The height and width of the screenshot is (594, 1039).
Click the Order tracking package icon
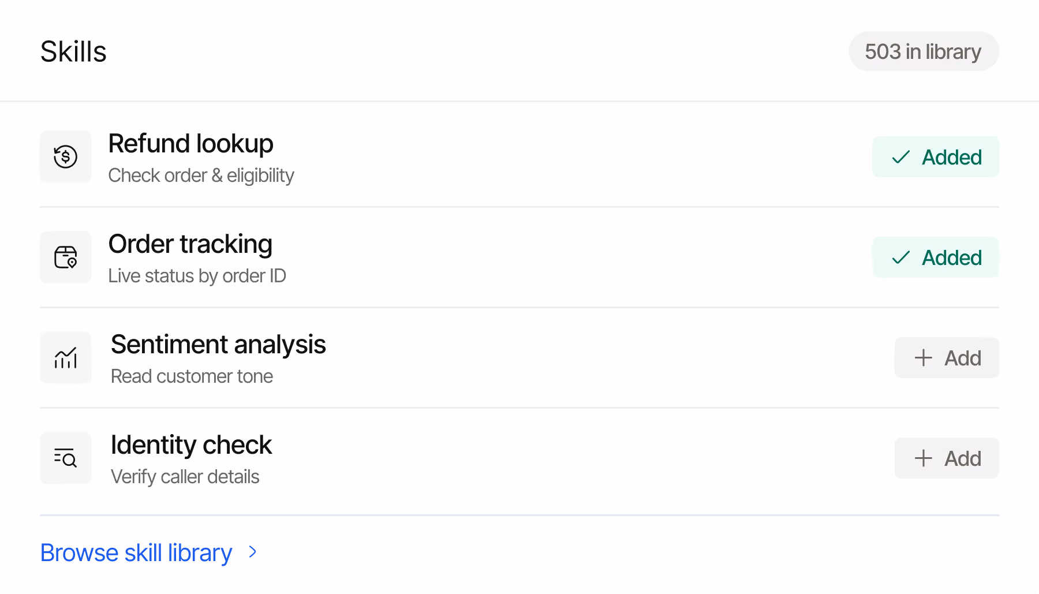coord(65,257)
